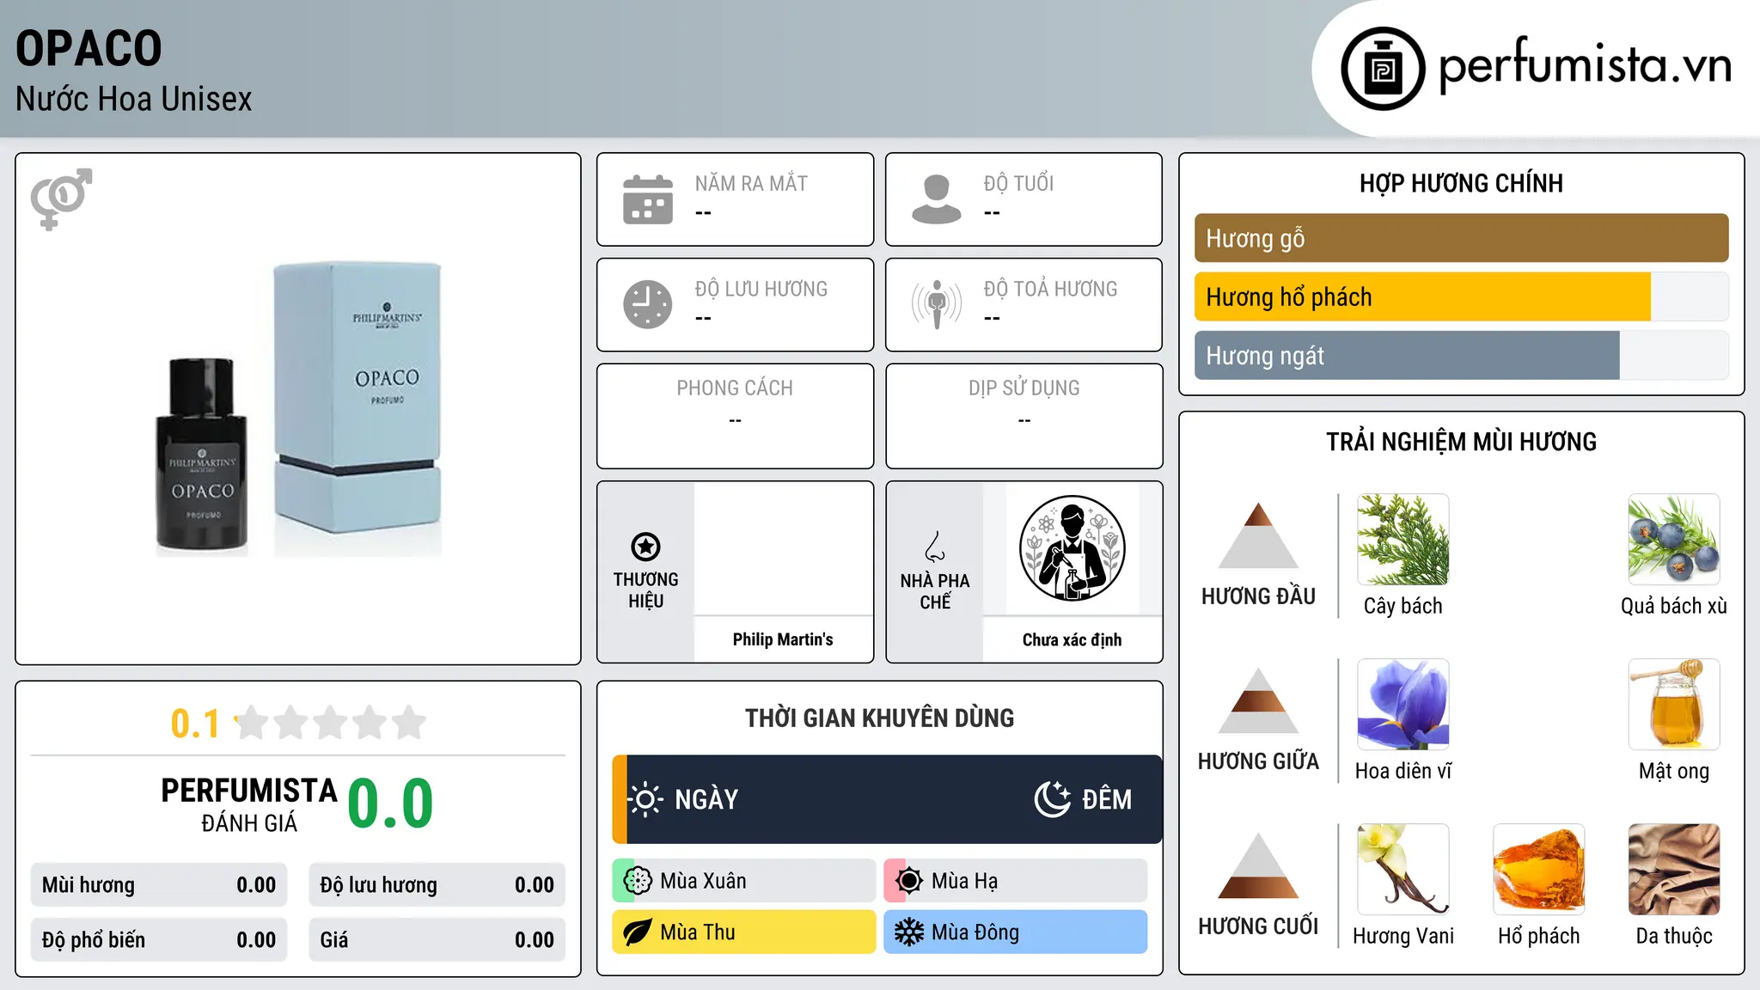Select the Hương gỗ accord bar
1760x990 pixels.
coord(1461,238)
